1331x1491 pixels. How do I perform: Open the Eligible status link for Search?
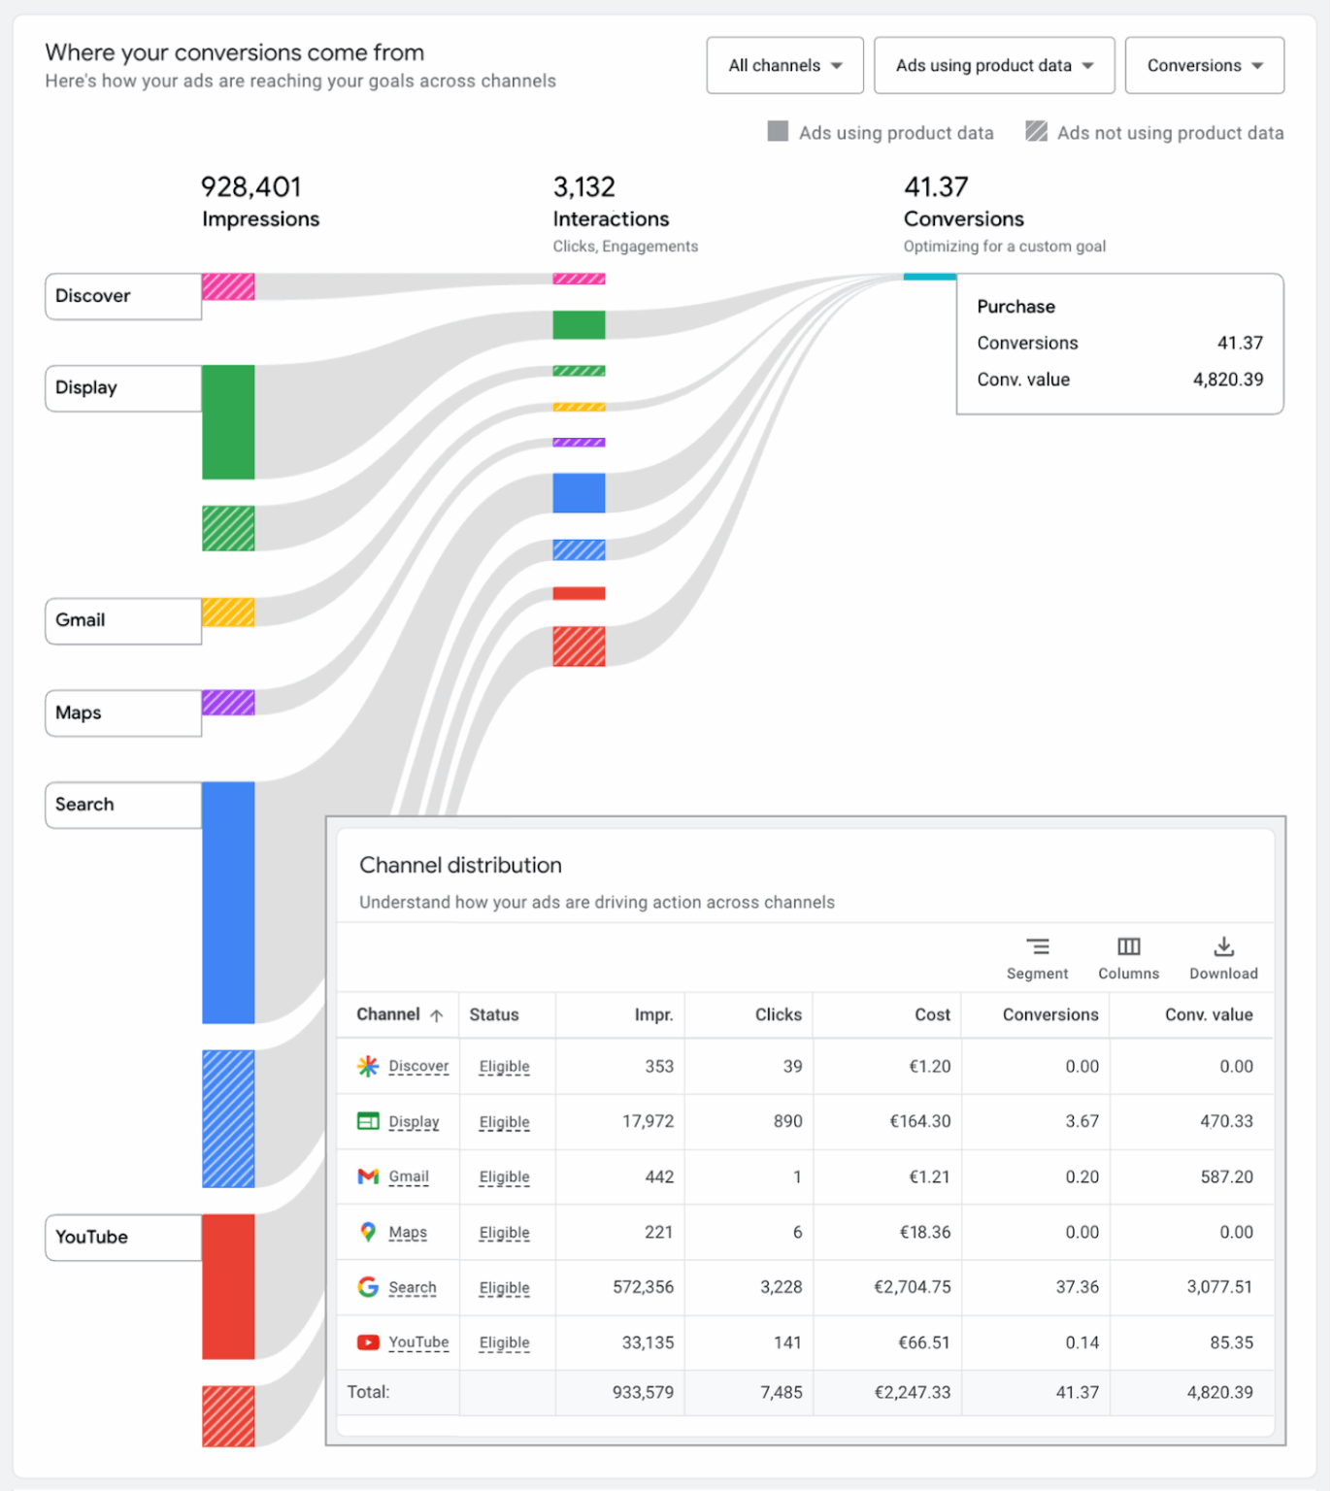tap(503, 1287)
